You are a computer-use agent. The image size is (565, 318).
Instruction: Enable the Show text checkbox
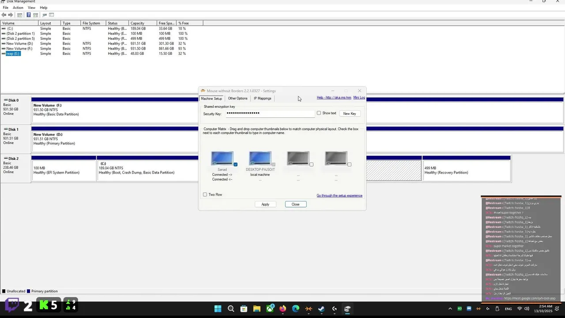319,113
